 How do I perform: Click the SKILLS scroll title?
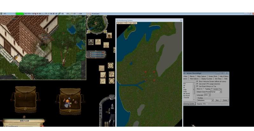pyautogui.click(x=24, y=121)
